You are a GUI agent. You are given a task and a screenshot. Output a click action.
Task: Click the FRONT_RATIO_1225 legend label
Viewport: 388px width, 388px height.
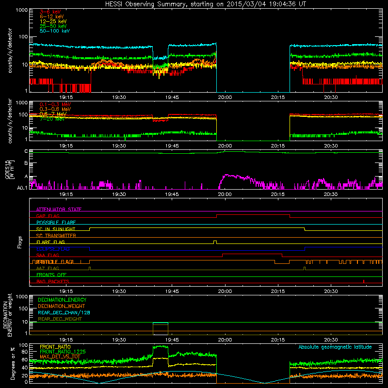pyautogui.click(x=63, y=352)
